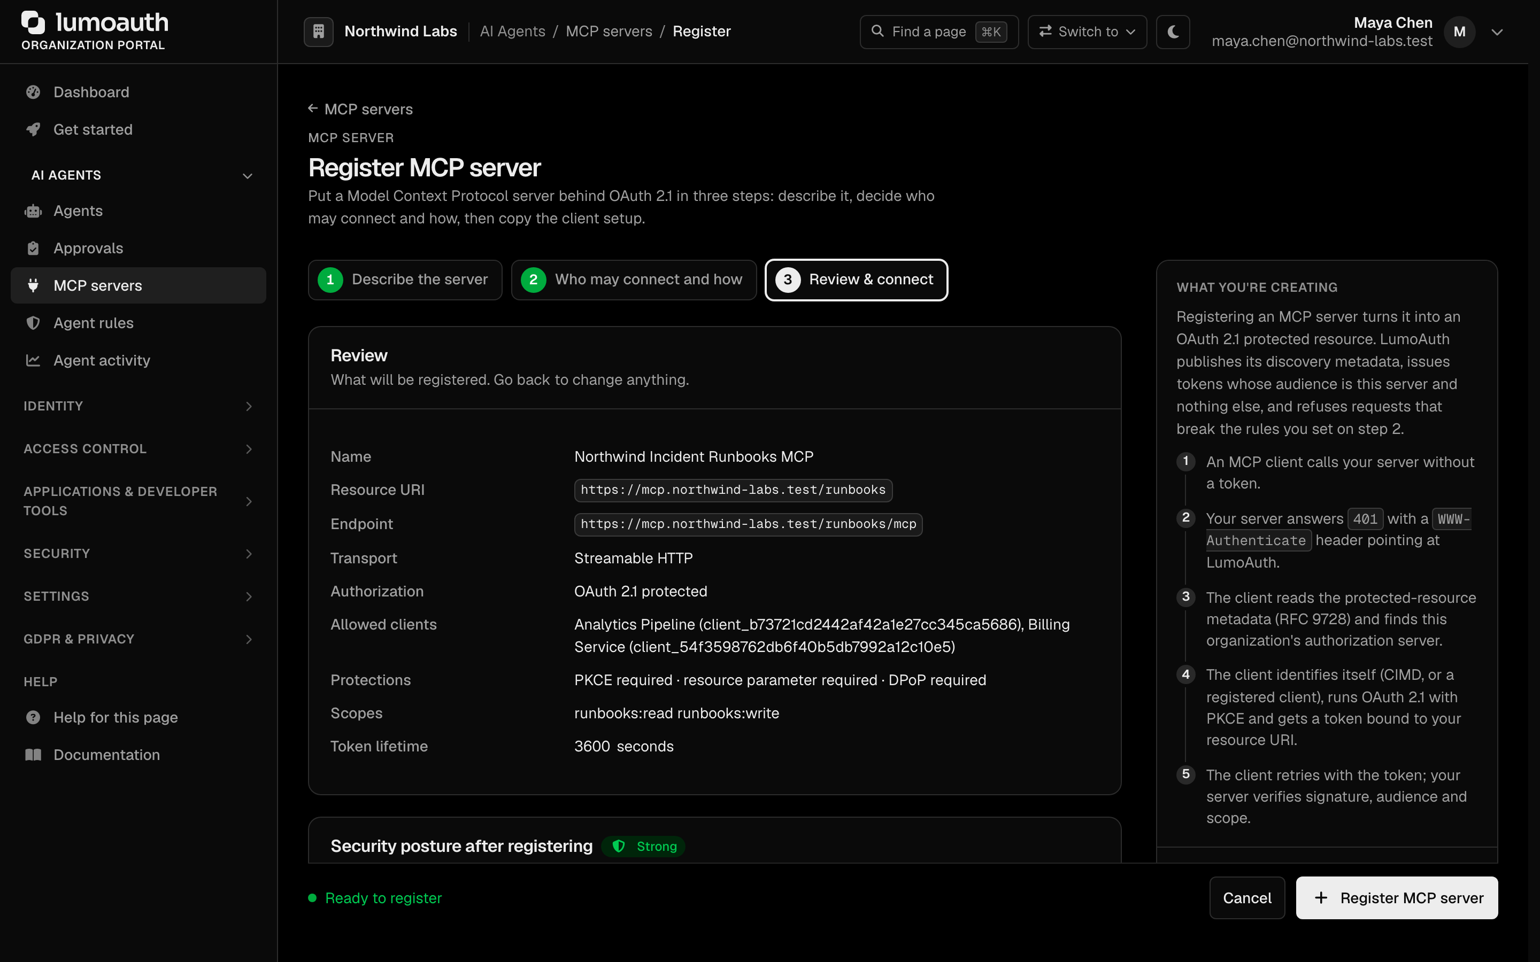Click the Ready to register status
Viewport: 1540px width, 962px height.
pyautogui.click(x=375, y=898)
